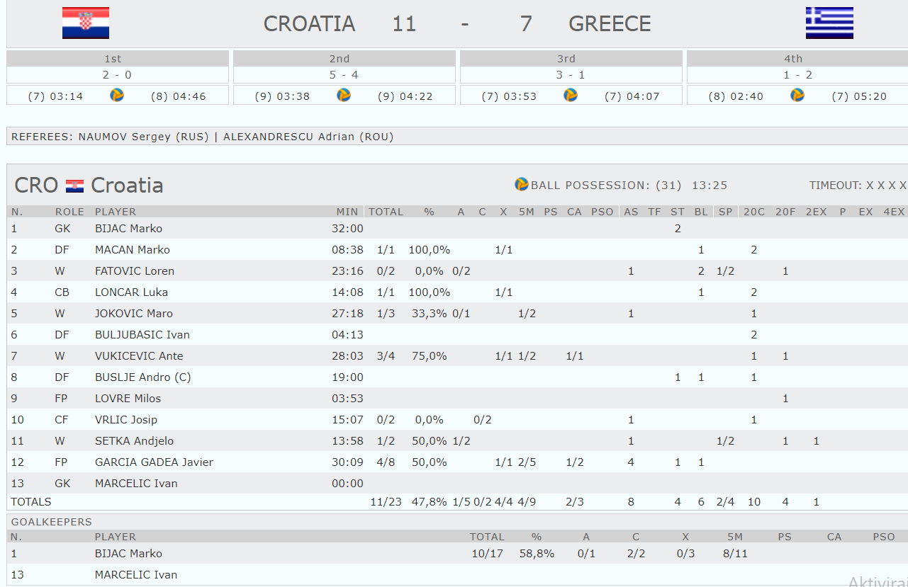Image resolution: width=908 pixels, height=587 pixels.
Task: Click the Croatia flag in header
Action: coord(86,23)
